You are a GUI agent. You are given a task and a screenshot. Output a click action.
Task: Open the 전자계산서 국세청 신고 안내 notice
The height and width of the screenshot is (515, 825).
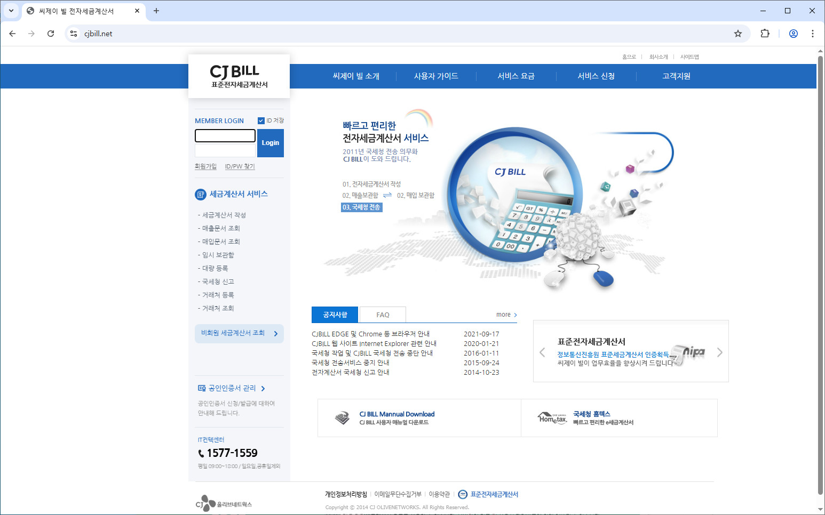tap(351, 372)
